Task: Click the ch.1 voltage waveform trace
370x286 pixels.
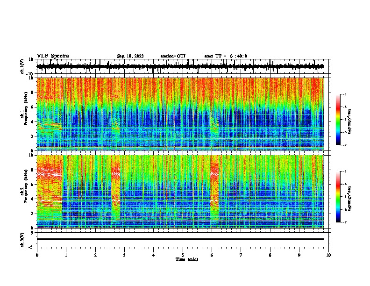Action: click(x=180, y=66)
